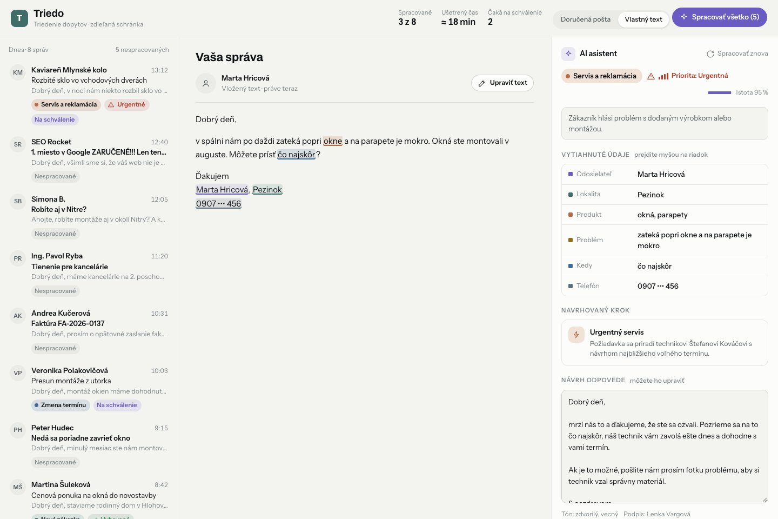
Task: Click the PH avatar for Peter Hudec
Action: 18,430
